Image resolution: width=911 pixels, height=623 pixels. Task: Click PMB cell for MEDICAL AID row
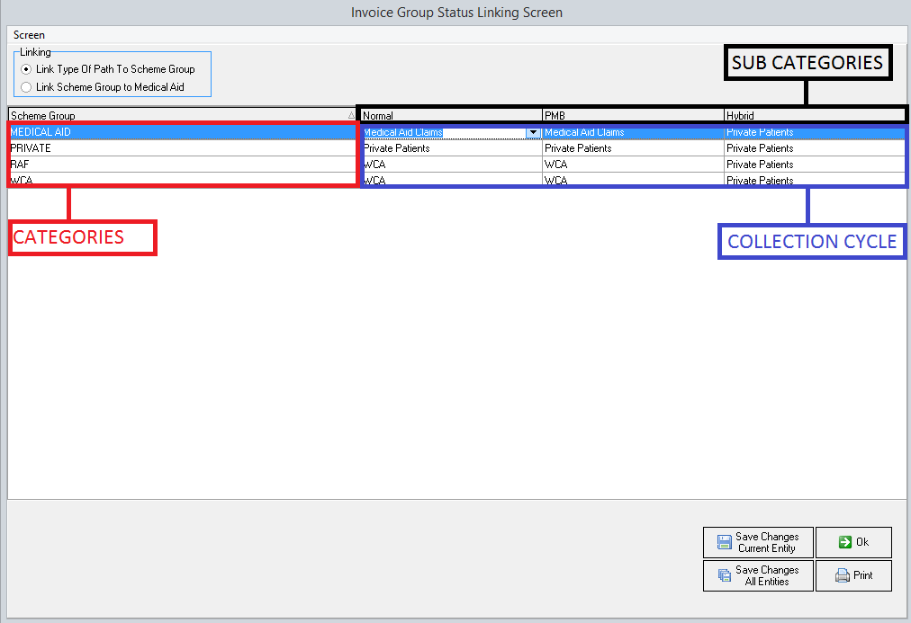point(633,132)
